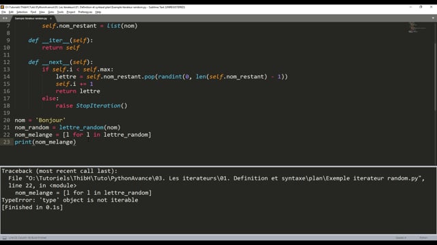This screenshot has height=245, width=437.
Task: Open the Edit menu
Action: coord(11,12)
